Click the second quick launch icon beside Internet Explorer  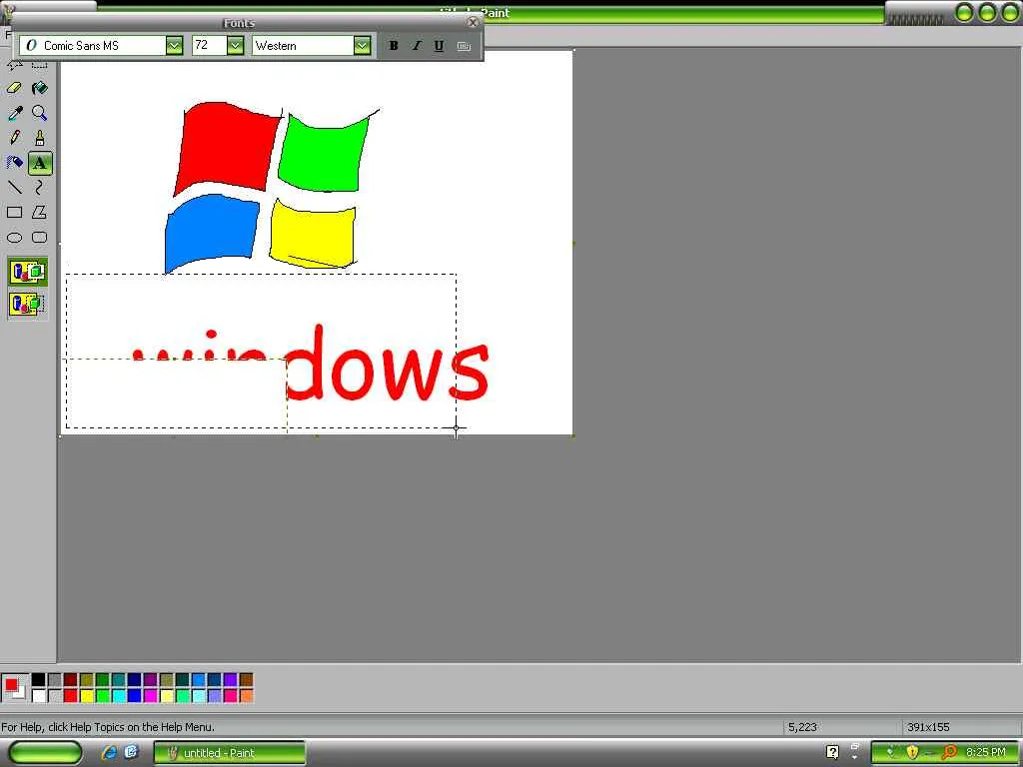click(x=132, y=752)
